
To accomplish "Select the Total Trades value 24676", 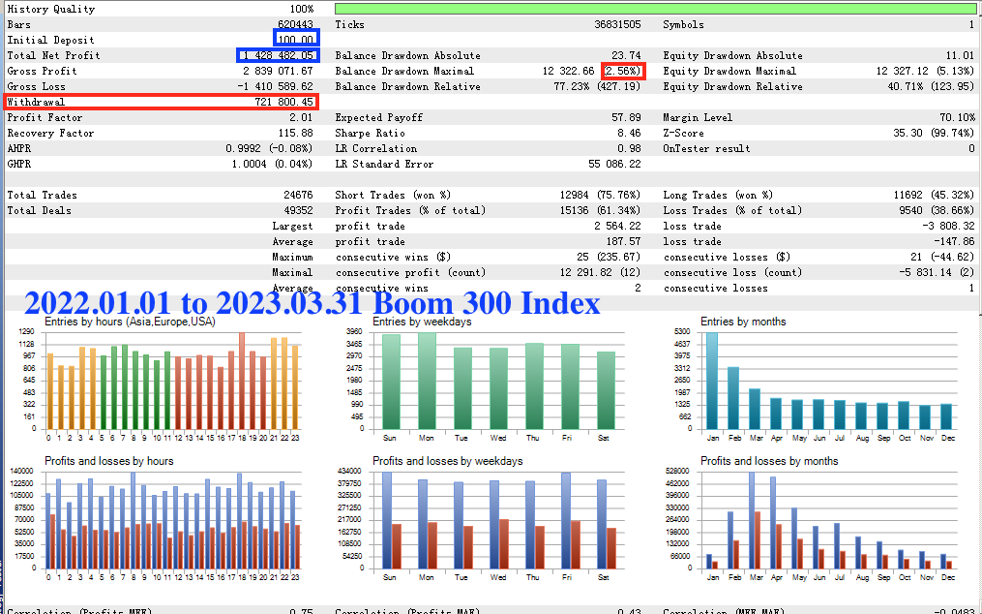I will pyautogui.click(x=298, y=195).
